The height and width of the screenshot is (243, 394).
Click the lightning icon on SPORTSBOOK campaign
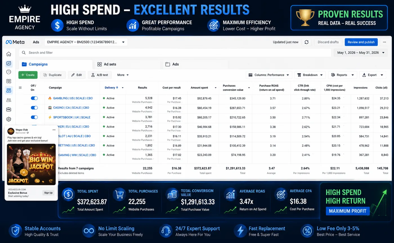click(x=50, y=117)
